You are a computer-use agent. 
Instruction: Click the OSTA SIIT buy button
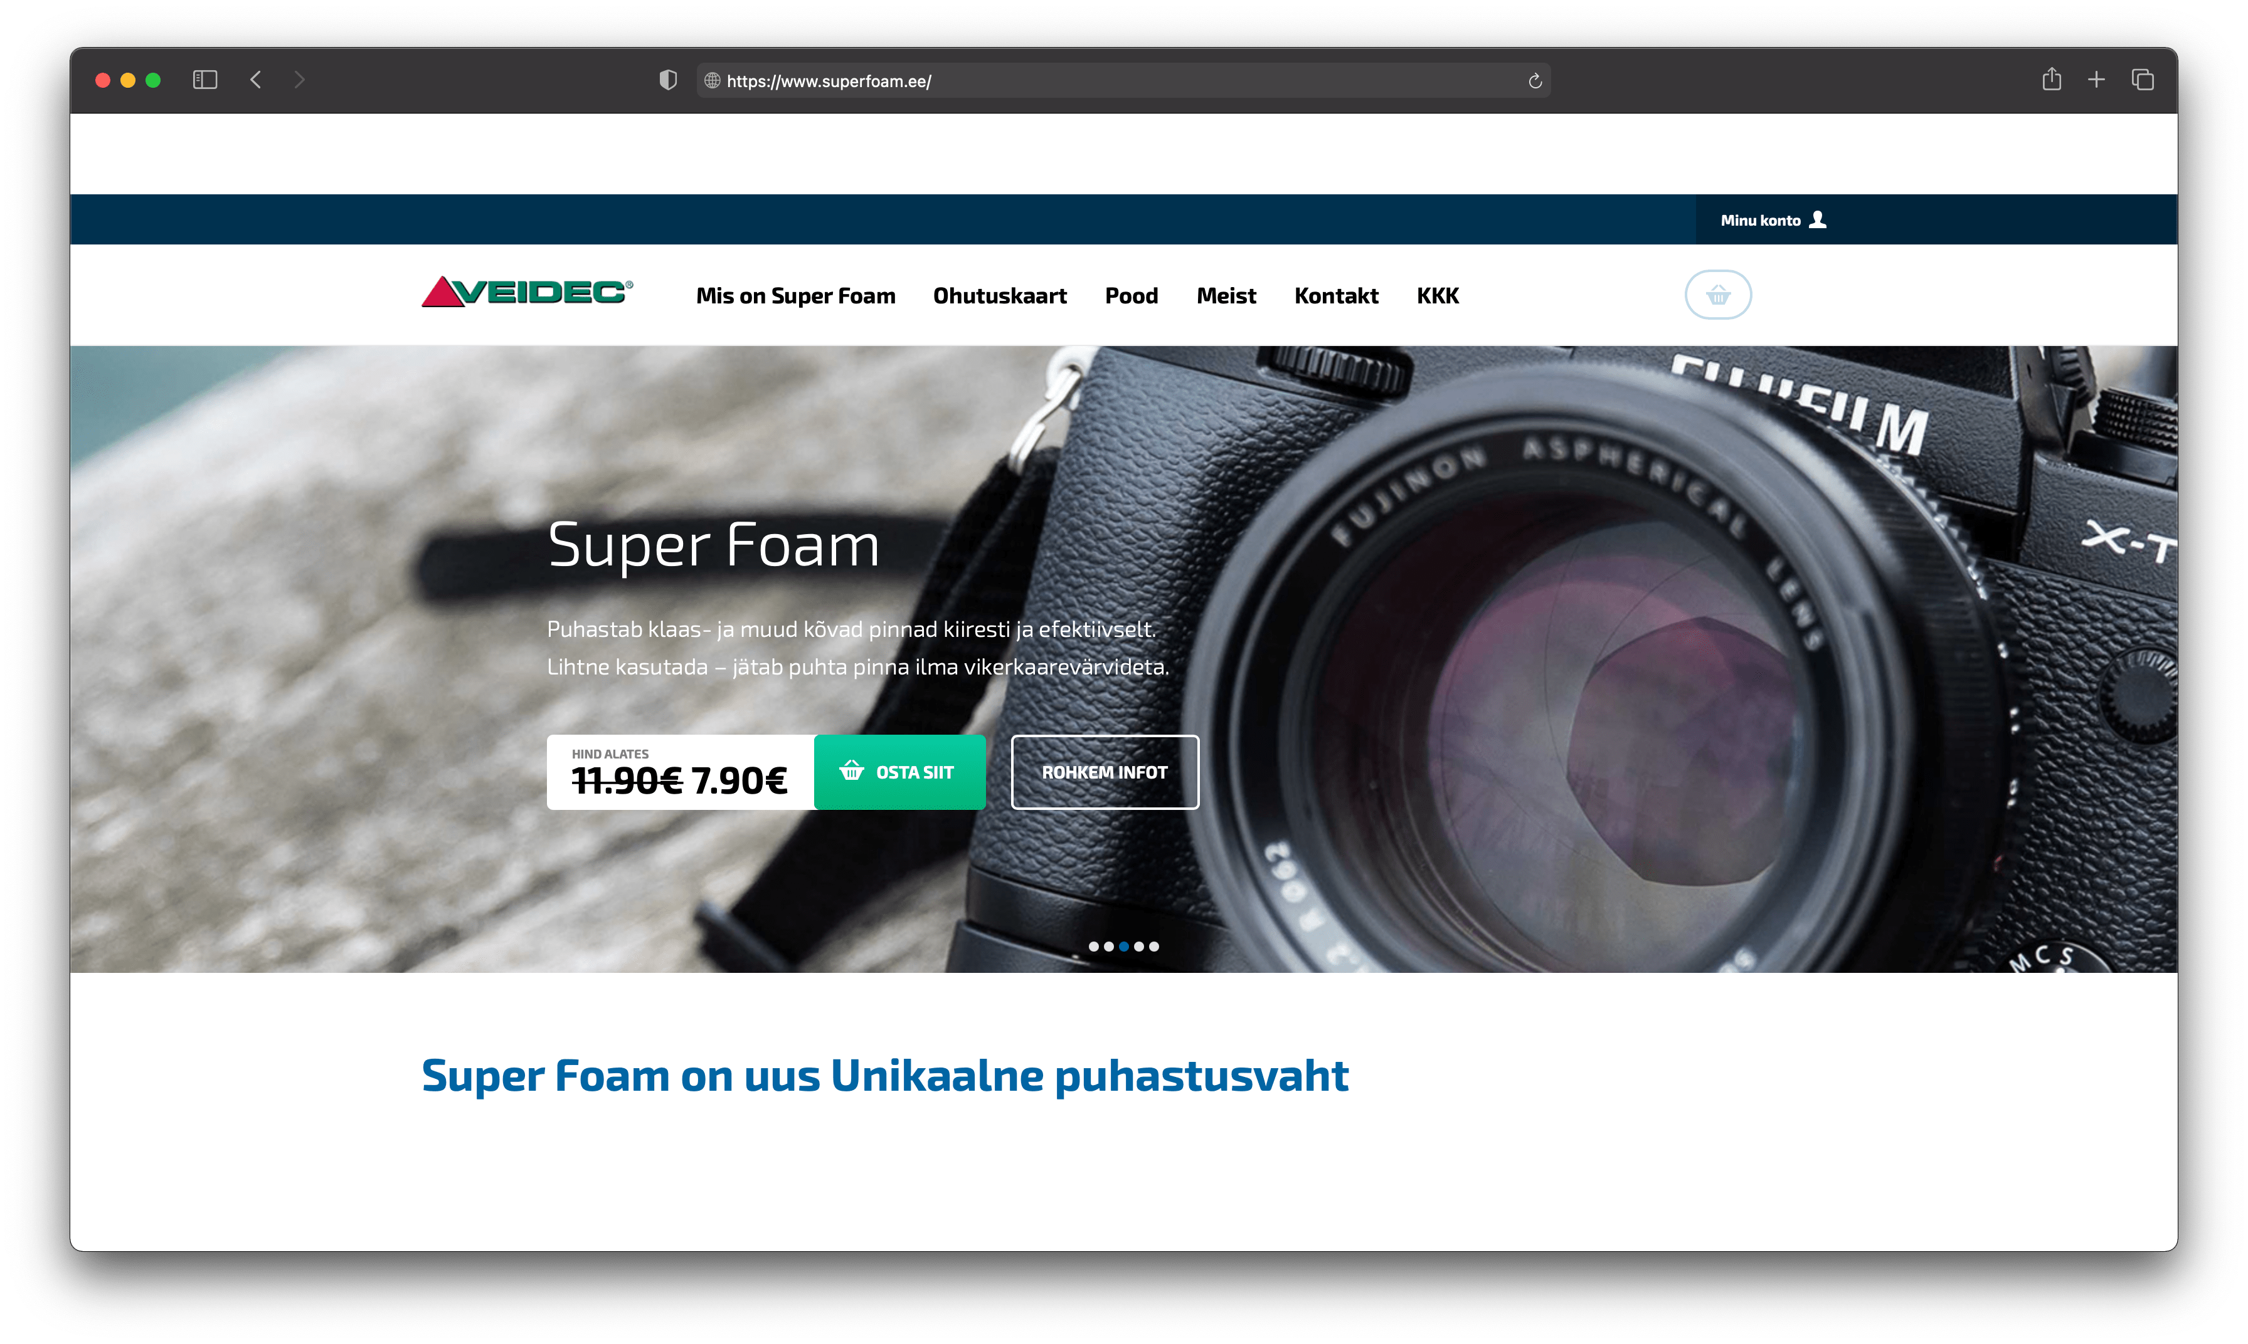(899, 772)
